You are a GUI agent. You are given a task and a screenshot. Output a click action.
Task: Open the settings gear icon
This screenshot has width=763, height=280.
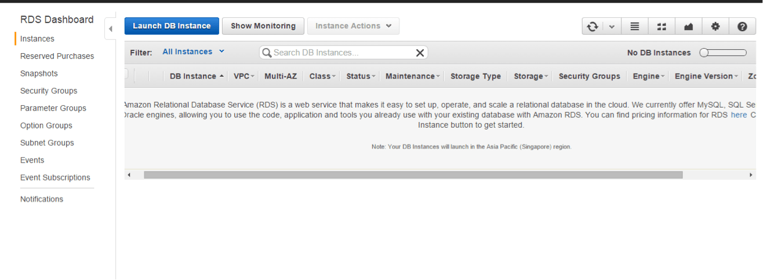tap(715, 27)
